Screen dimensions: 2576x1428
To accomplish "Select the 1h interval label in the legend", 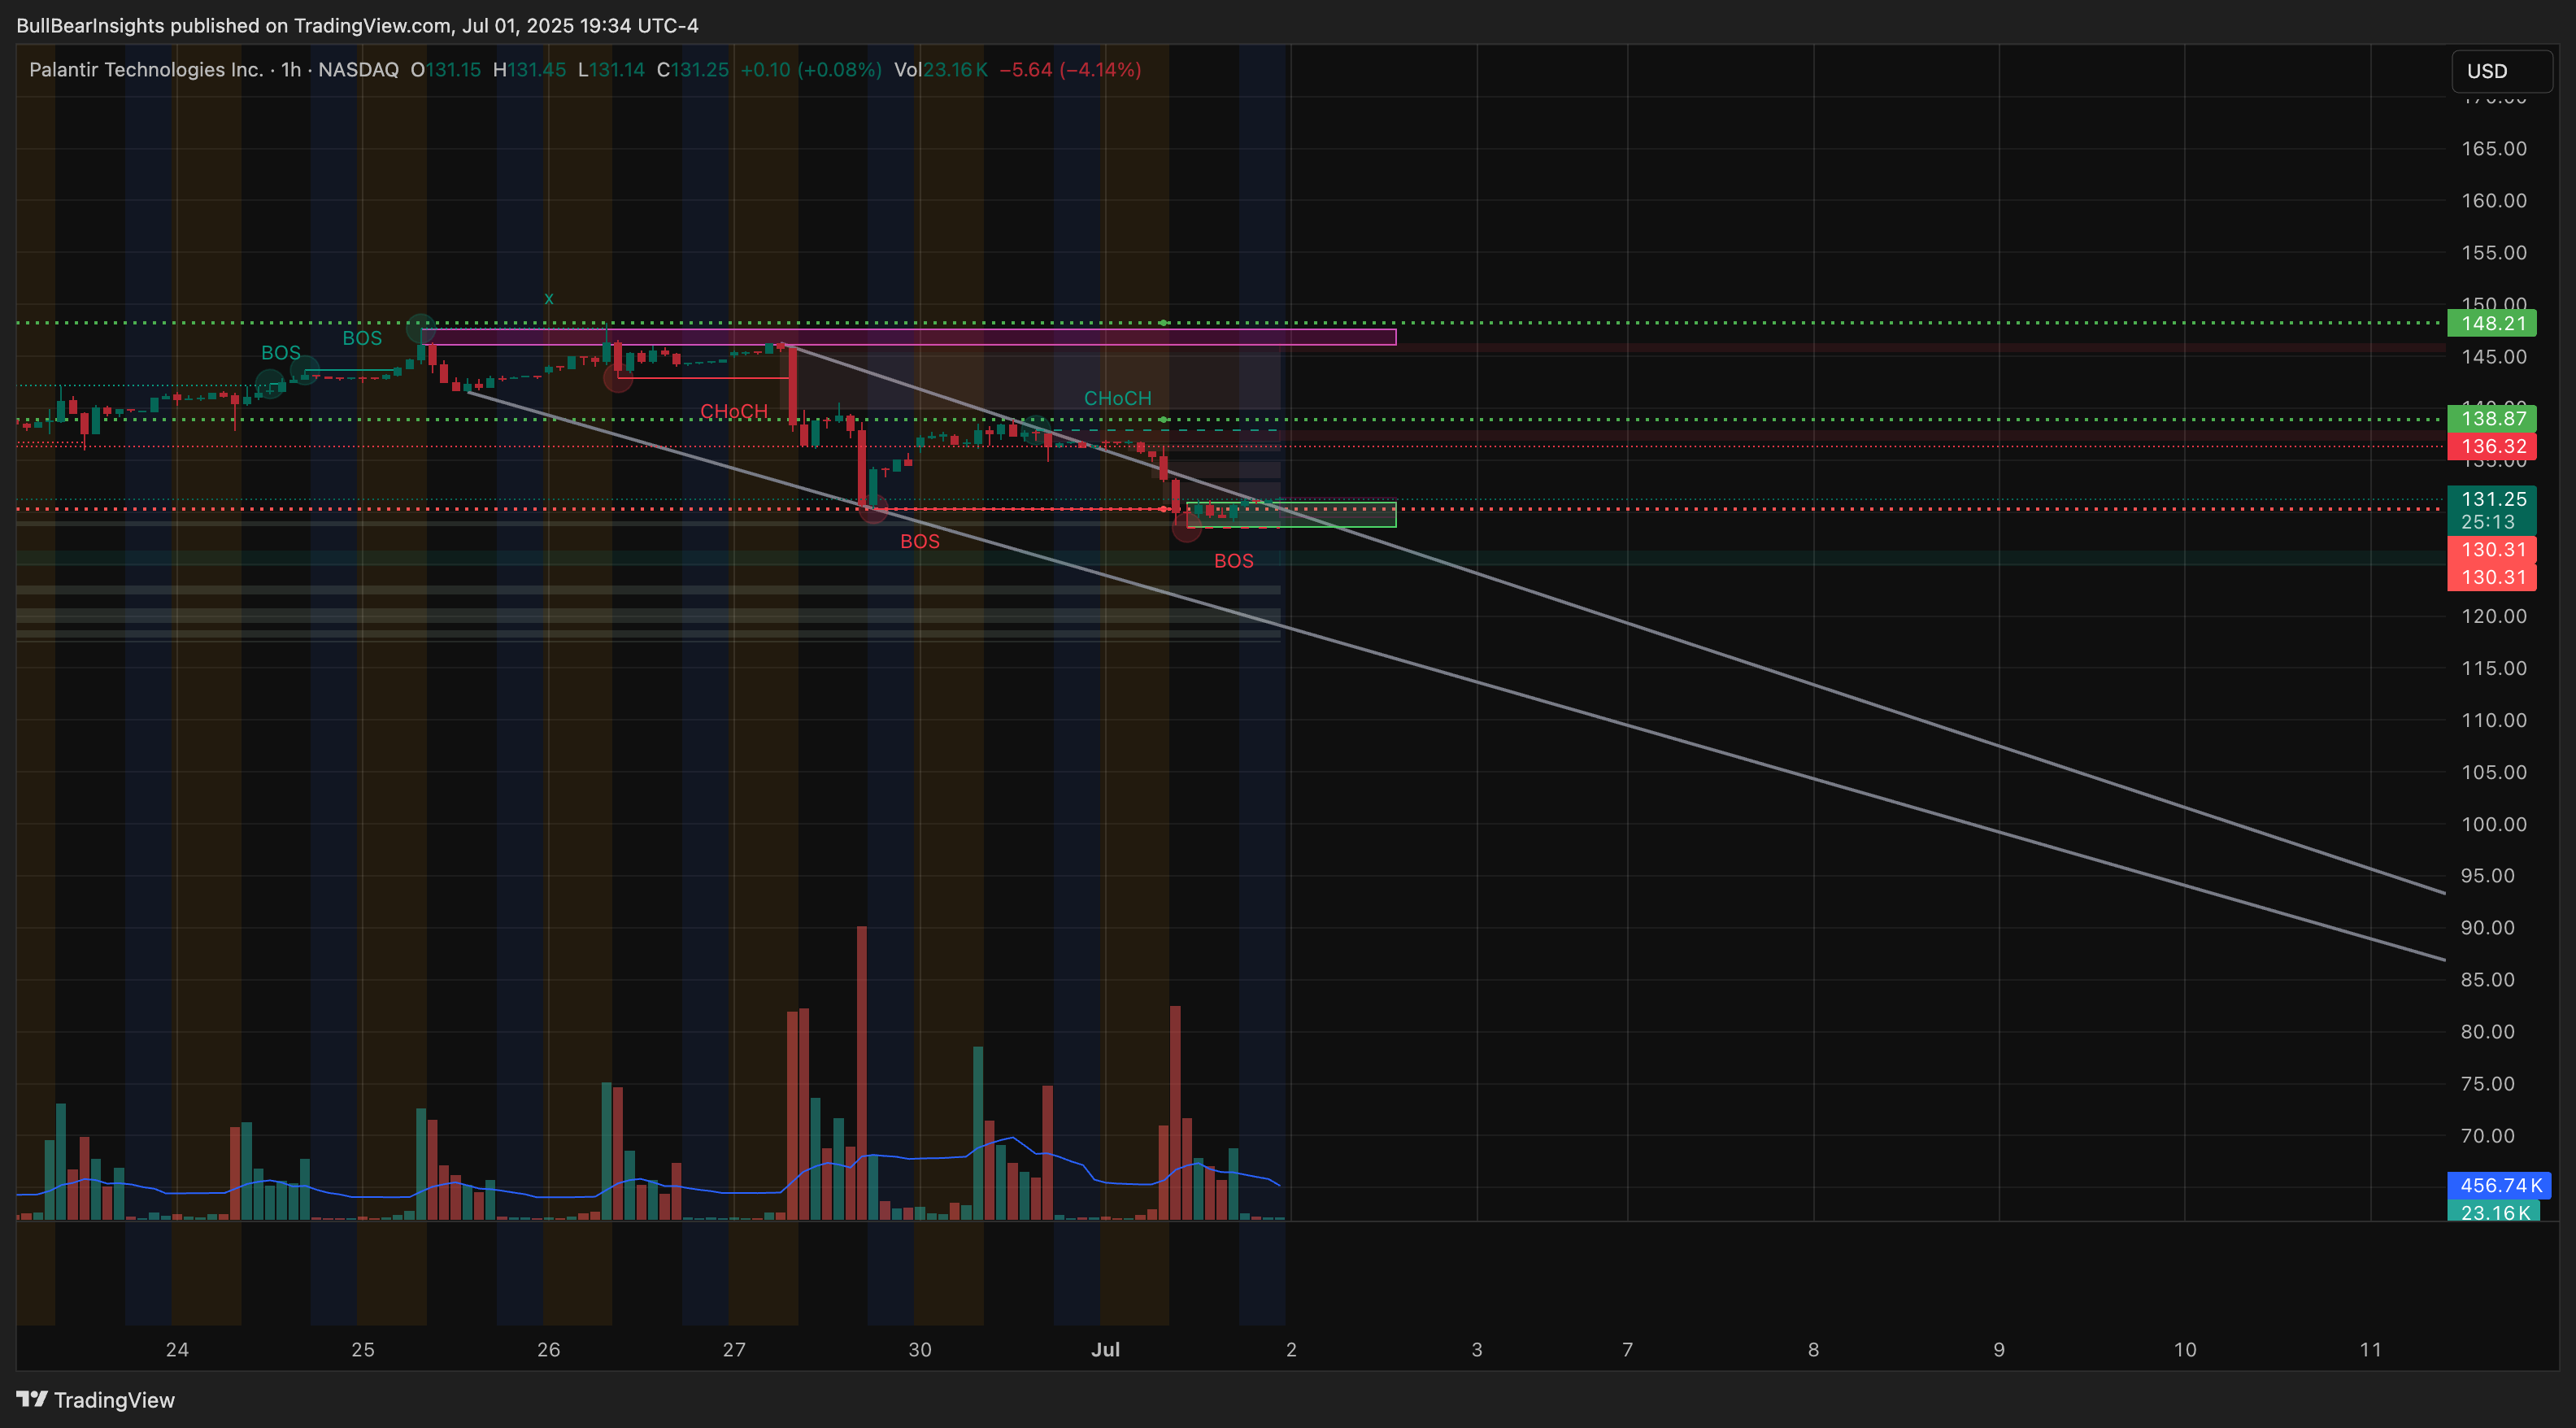I will (x=291, y=70).
